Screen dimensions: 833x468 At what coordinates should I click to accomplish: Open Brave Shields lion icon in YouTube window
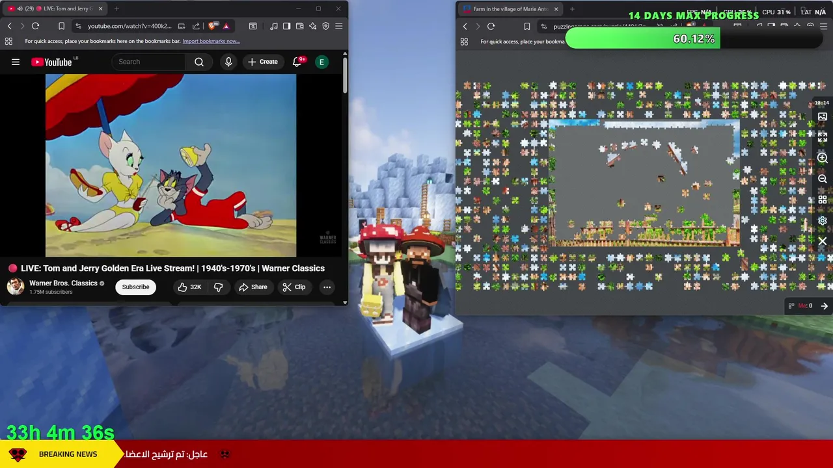coord(213,26)
